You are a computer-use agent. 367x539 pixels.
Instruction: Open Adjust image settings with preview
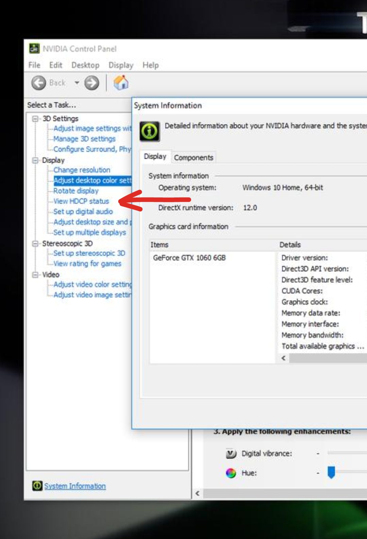point(92,128)
